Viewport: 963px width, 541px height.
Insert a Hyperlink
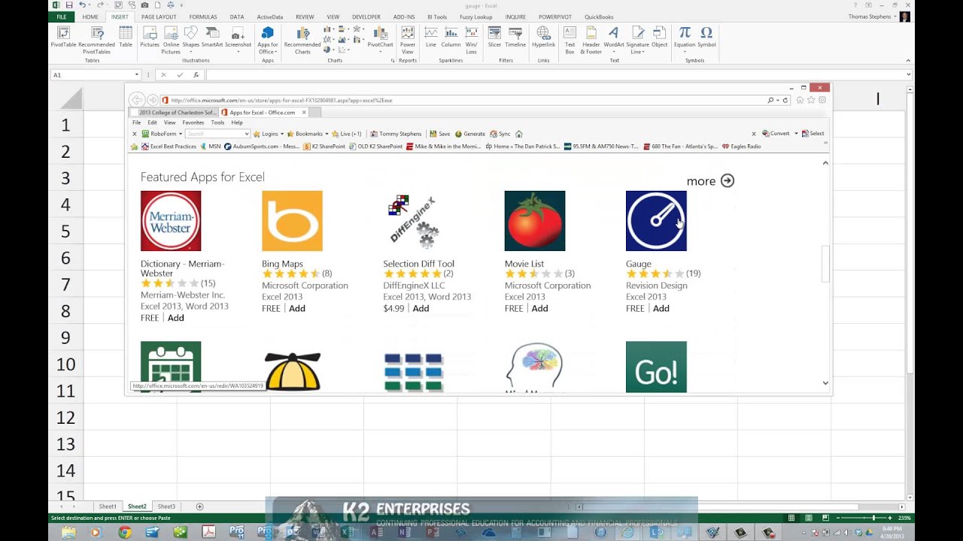pyautogui.click(x=543, y=38)
